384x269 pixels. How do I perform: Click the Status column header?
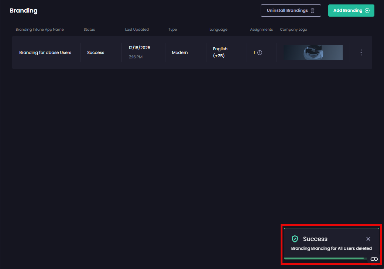click(89, 30)
